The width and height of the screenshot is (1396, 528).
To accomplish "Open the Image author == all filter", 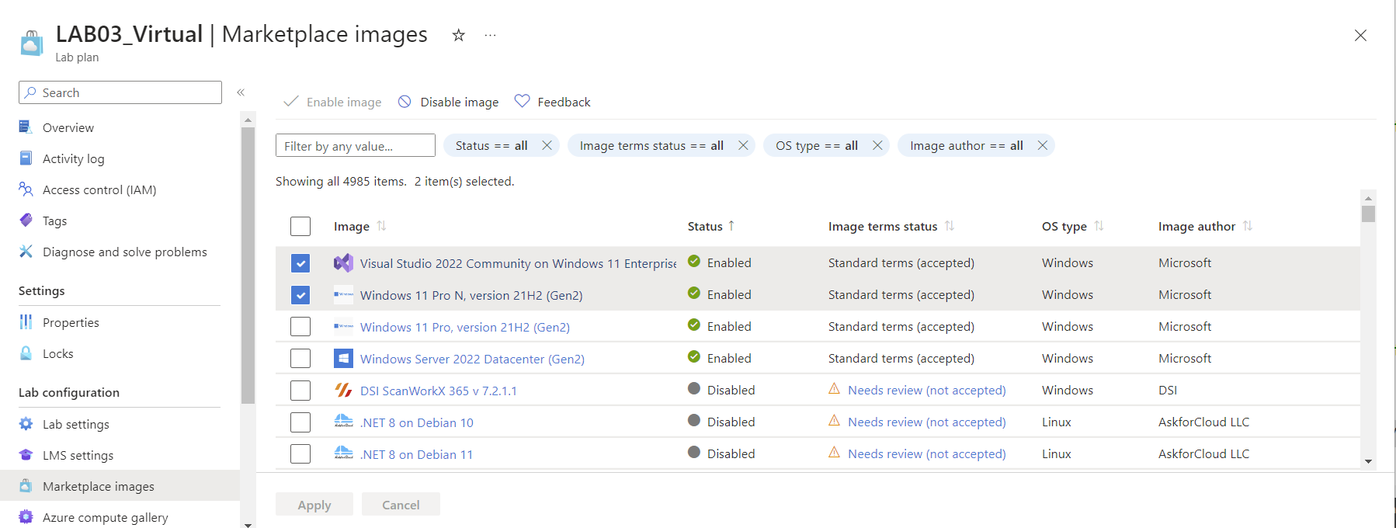I will (x=967, y=145).
